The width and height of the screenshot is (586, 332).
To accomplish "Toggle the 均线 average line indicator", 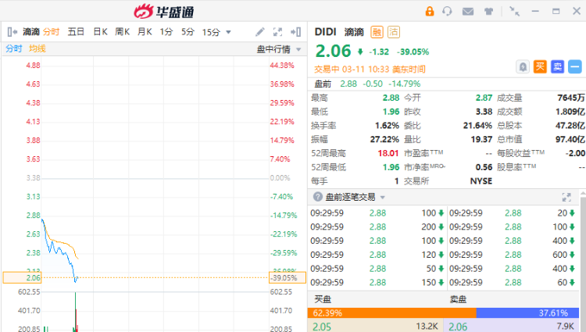I will [38, 48].
